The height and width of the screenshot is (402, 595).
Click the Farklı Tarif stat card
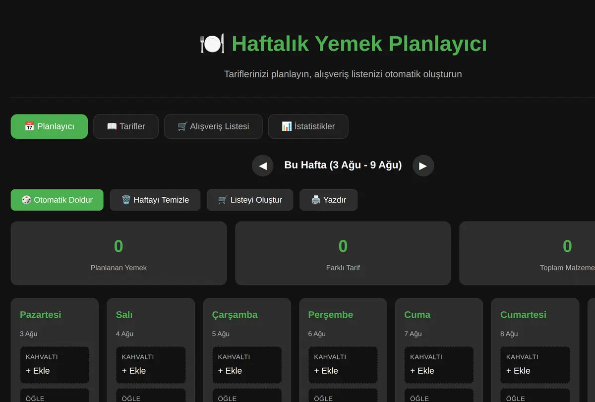343,253
